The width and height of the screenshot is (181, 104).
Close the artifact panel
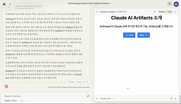click(x=176, y=12)
